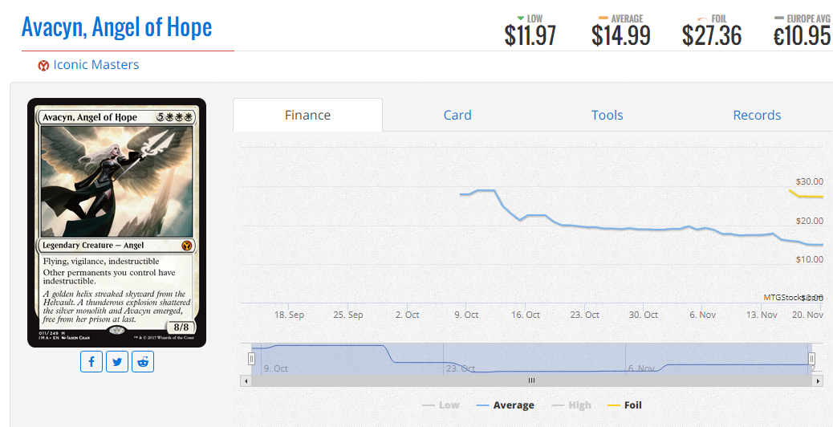Click the right scroll arrow of chart navigator
Image resolution: width=833 pixels, height=427 pixels.
click(x=819, y=380)
